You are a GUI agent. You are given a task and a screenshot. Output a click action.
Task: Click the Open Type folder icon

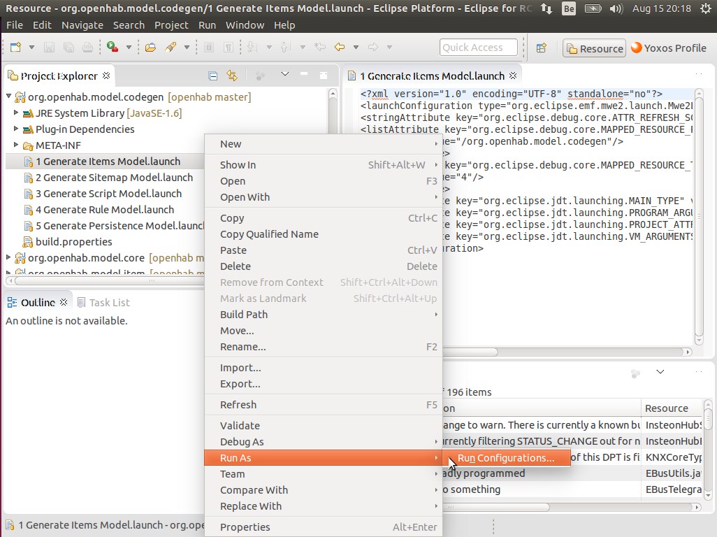(150, 48)
